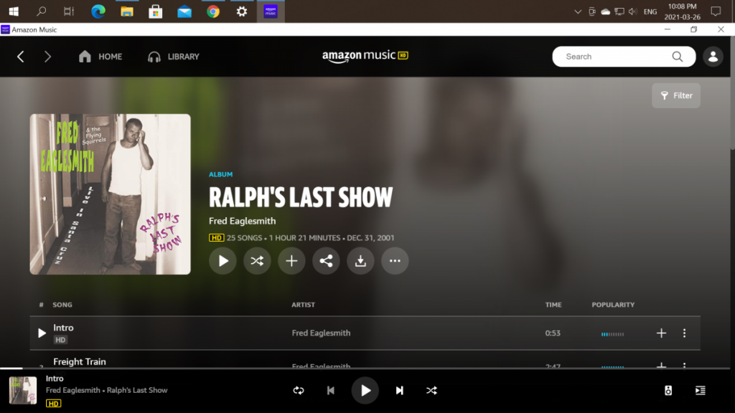
Task: Launch Microsoft Edge from the taskbar
Action: [x=98, y=11]
